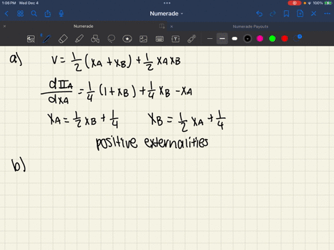Start audio recording with microphone icon
This screenshot has width=334, height=250.
(61, 14)
